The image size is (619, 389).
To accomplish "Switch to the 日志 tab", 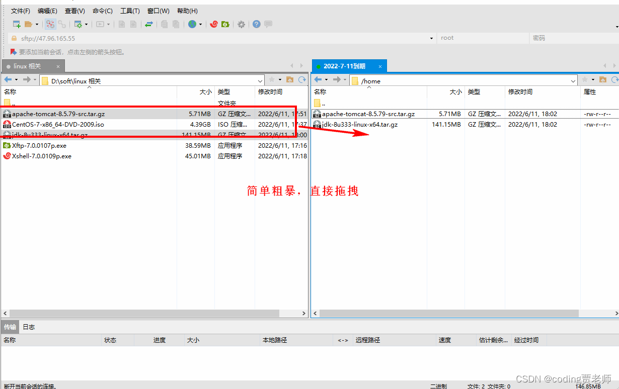I will click(x=29, y=327).
